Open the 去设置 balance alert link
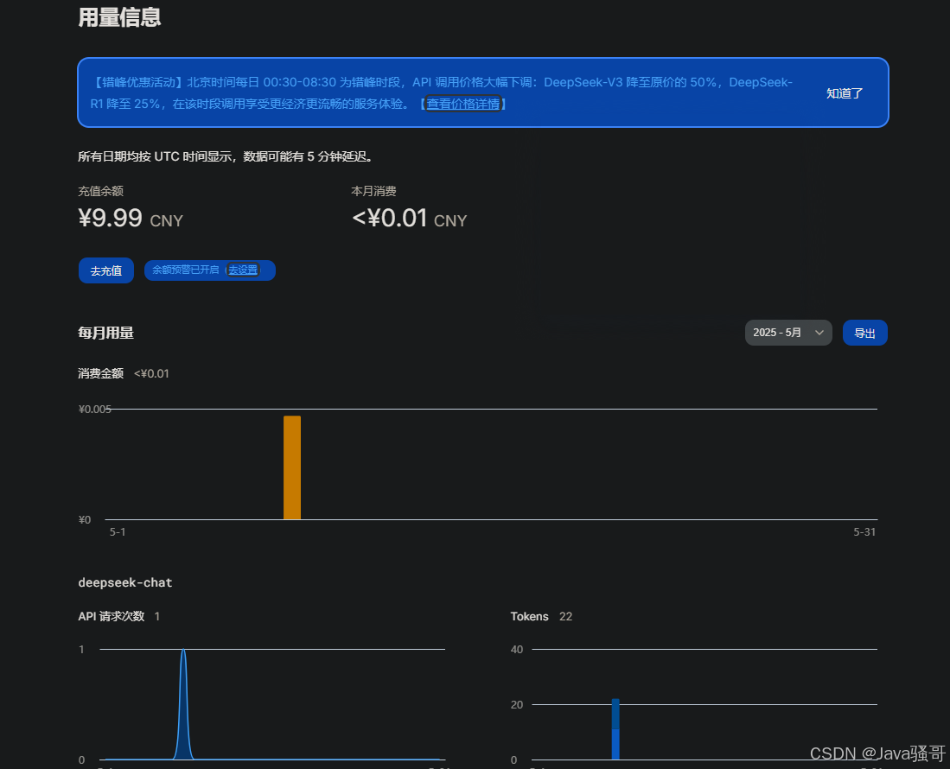Image resolution: width=950 pixels, height=769 pixels. point(242,270)
